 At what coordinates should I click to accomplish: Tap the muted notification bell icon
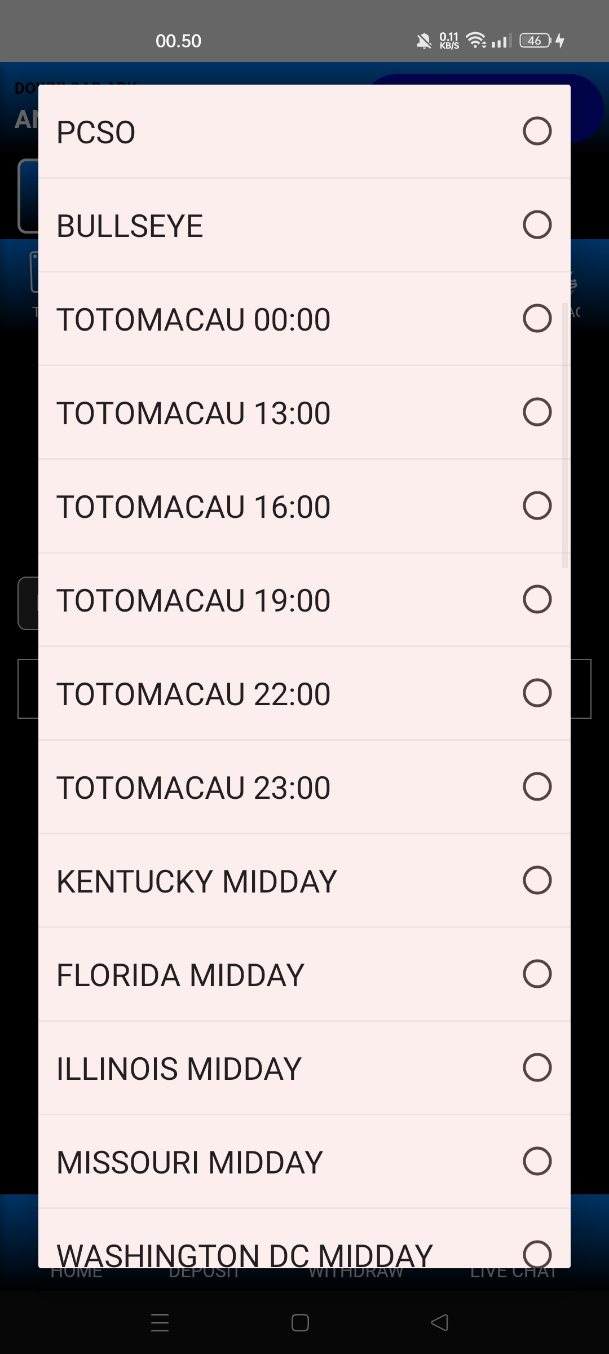click(424, 41)
